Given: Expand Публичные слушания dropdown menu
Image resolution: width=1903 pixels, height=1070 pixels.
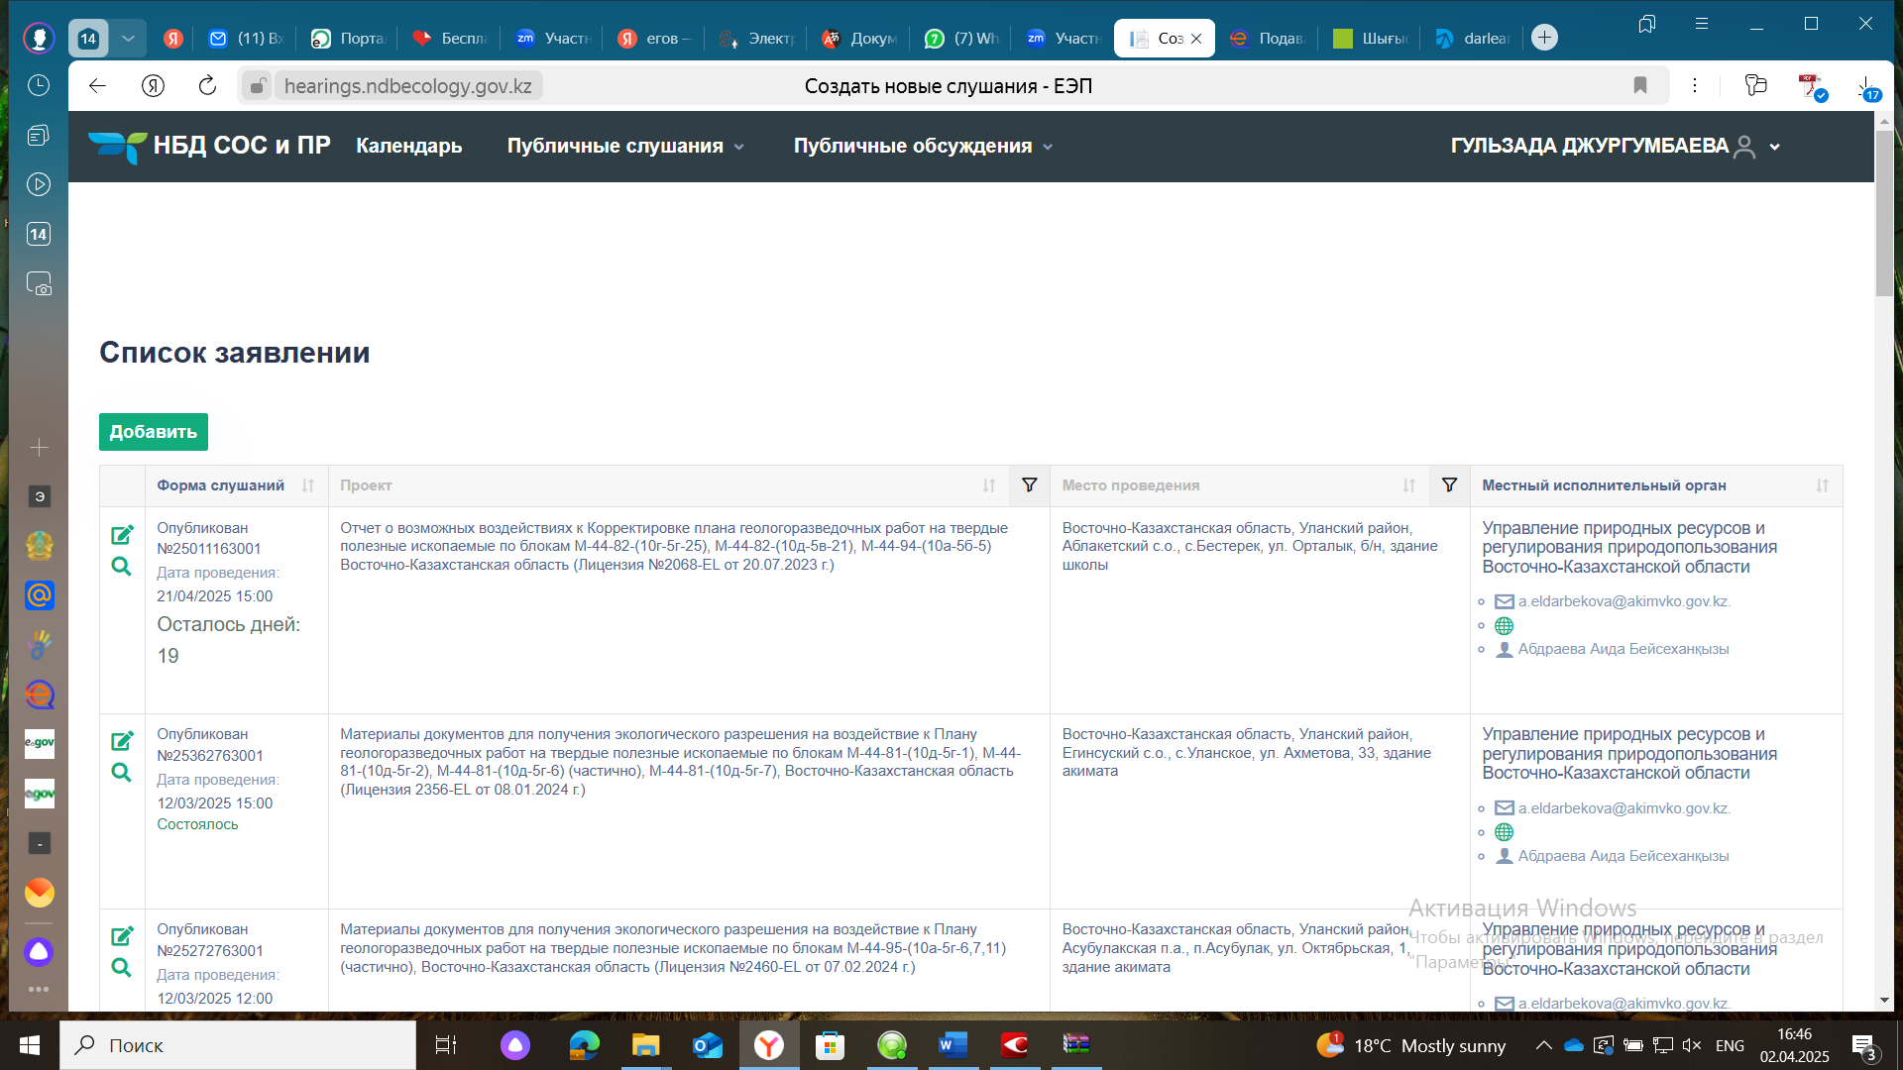Looking at the screenshot, I should point(625,147).
